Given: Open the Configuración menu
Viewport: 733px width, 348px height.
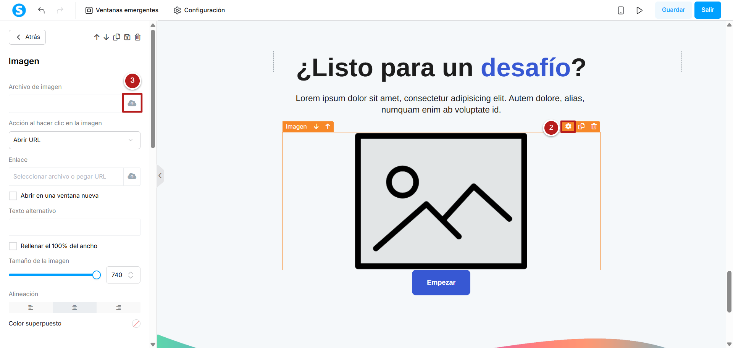Looking at the screenshot, I should point(199,10).
